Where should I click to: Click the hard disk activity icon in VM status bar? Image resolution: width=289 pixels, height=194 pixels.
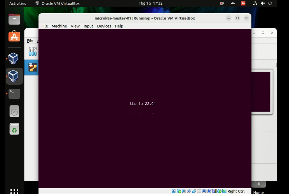click(x=173, y=191)
